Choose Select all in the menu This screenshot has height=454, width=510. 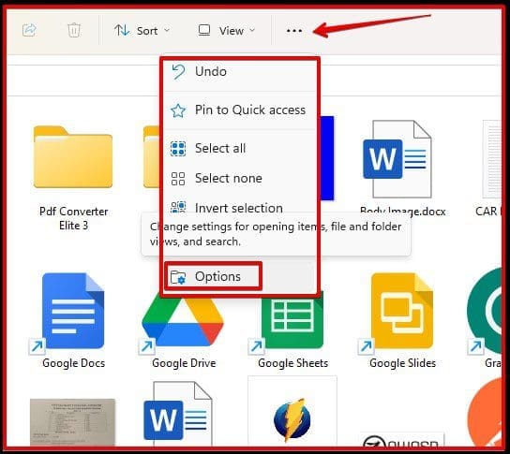tap(239, 149)
